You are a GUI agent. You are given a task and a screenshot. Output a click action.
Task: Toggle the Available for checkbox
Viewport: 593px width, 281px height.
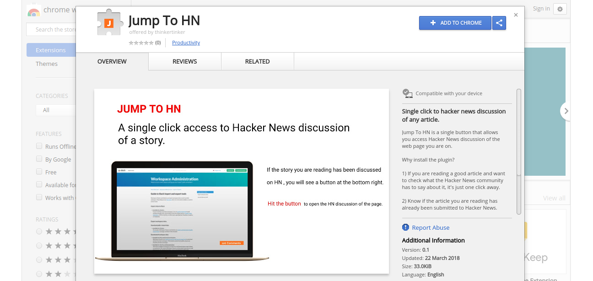pyautogui.click(x=39, y=184)
